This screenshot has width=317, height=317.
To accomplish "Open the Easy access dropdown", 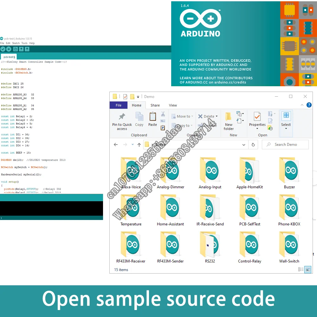I will (x=240, y=121).
